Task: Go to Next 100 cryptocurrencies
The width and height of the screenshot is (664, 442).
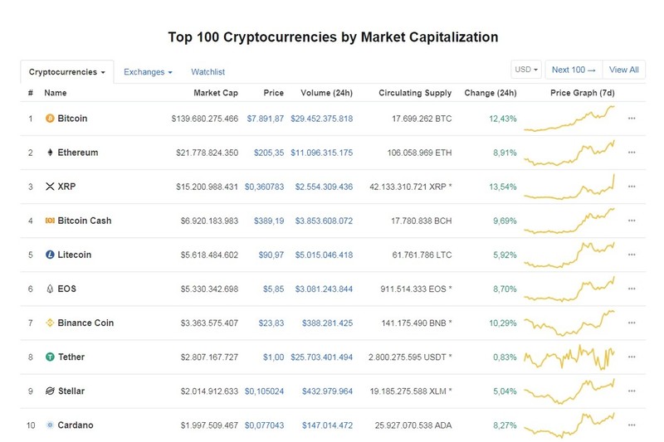Action: point(574,70)
